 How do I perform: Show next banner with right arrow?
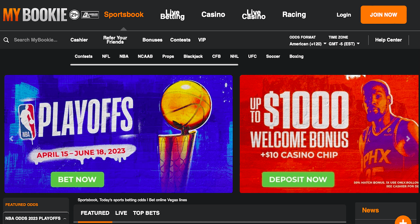pos(408,139)
